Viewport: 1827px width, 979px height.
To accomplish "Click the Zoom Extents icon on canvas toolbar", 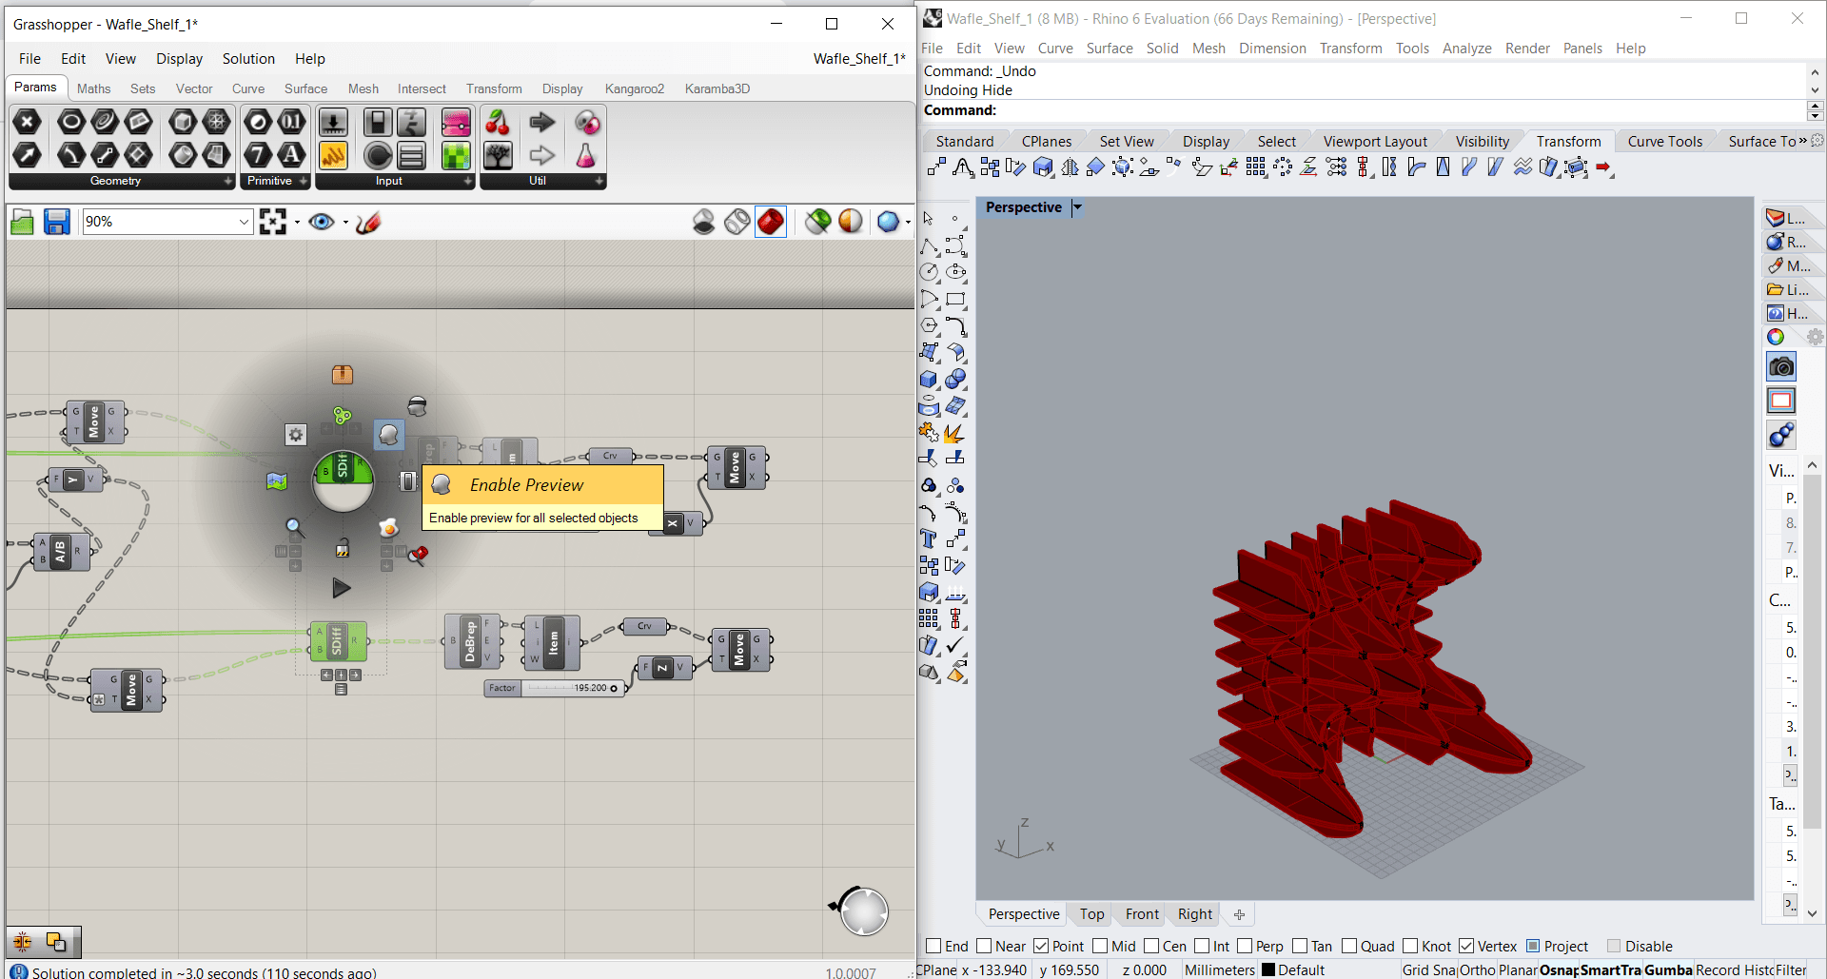I will coord(273,222).
